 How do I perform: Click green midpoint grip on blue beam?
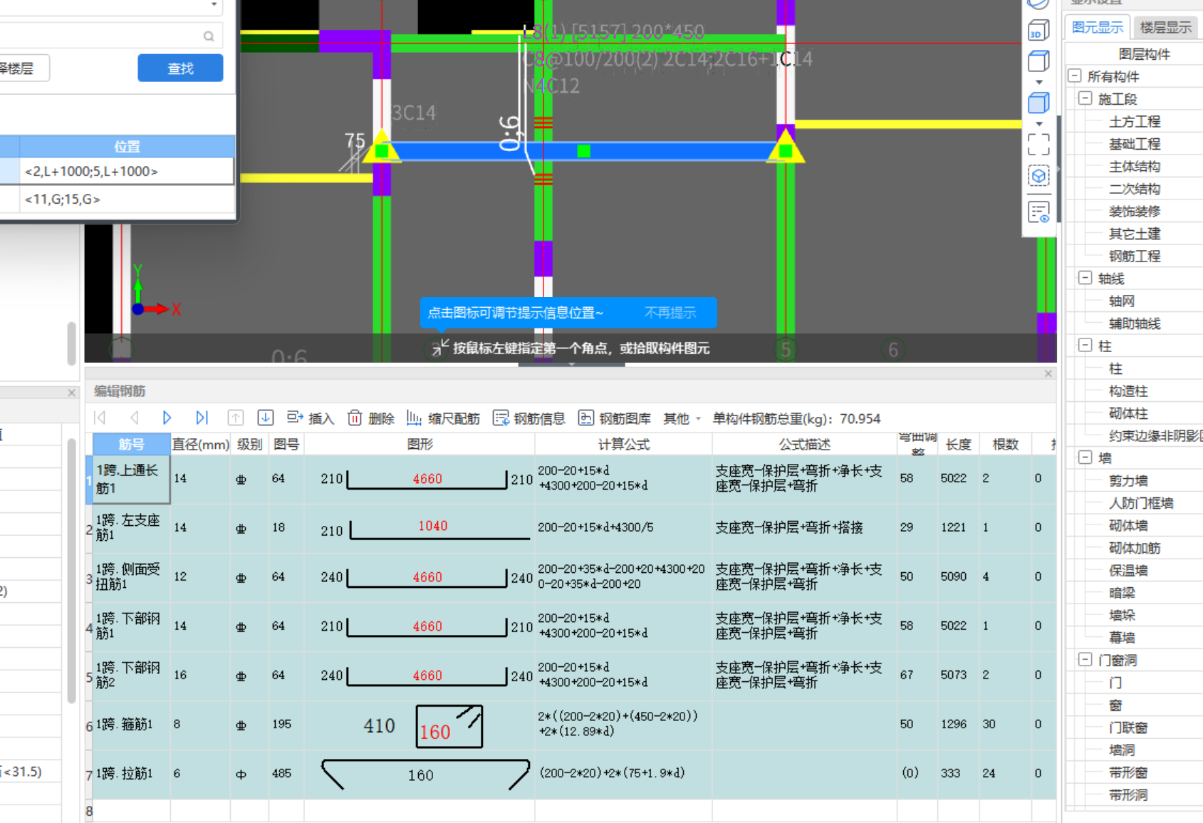click(583, 151)
